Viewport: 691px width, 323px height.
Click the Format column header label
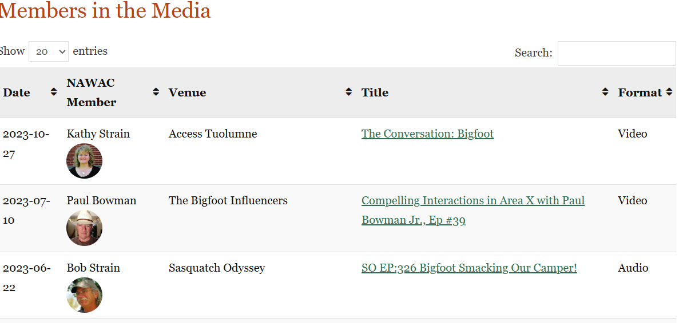click(x=640, y=92)
